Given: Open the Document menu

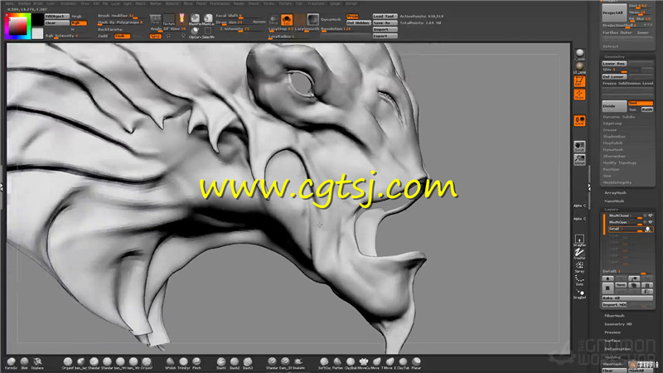Looking at the screenshot, I should coord(68,3).
